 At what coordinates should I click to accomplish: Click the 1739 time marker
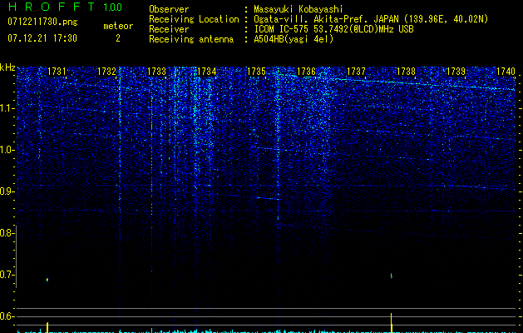[x=456, y=72]
